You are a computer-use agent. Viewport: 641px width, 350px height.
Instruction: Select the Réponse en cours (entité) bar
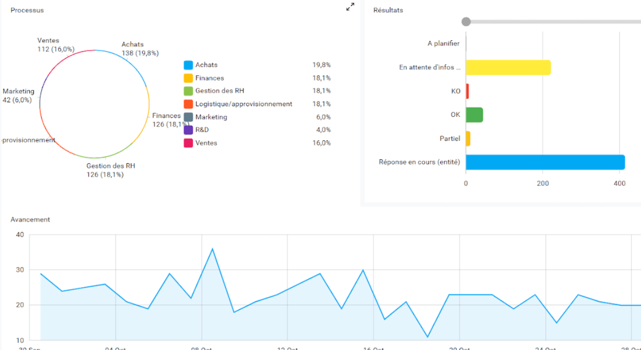point(545,162)
